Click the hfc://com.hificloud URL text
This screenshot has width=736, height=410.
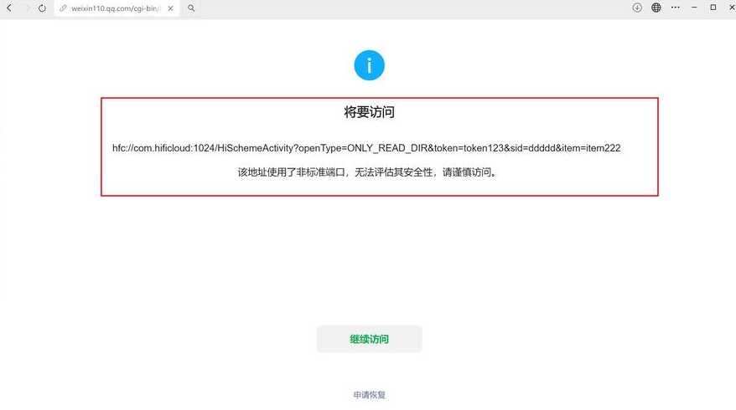coord(366,148)
